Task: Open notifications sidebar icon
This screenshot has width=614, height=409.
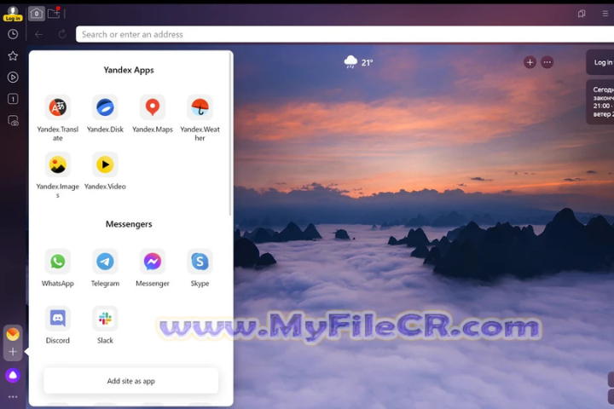Action: click(13, 99)
